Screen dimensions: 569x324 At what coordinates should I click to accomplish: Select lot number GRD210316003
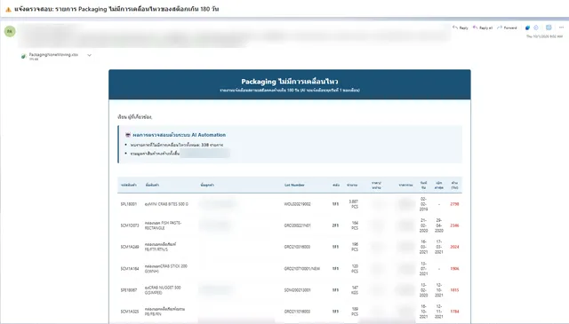click(x=297, y=247)
